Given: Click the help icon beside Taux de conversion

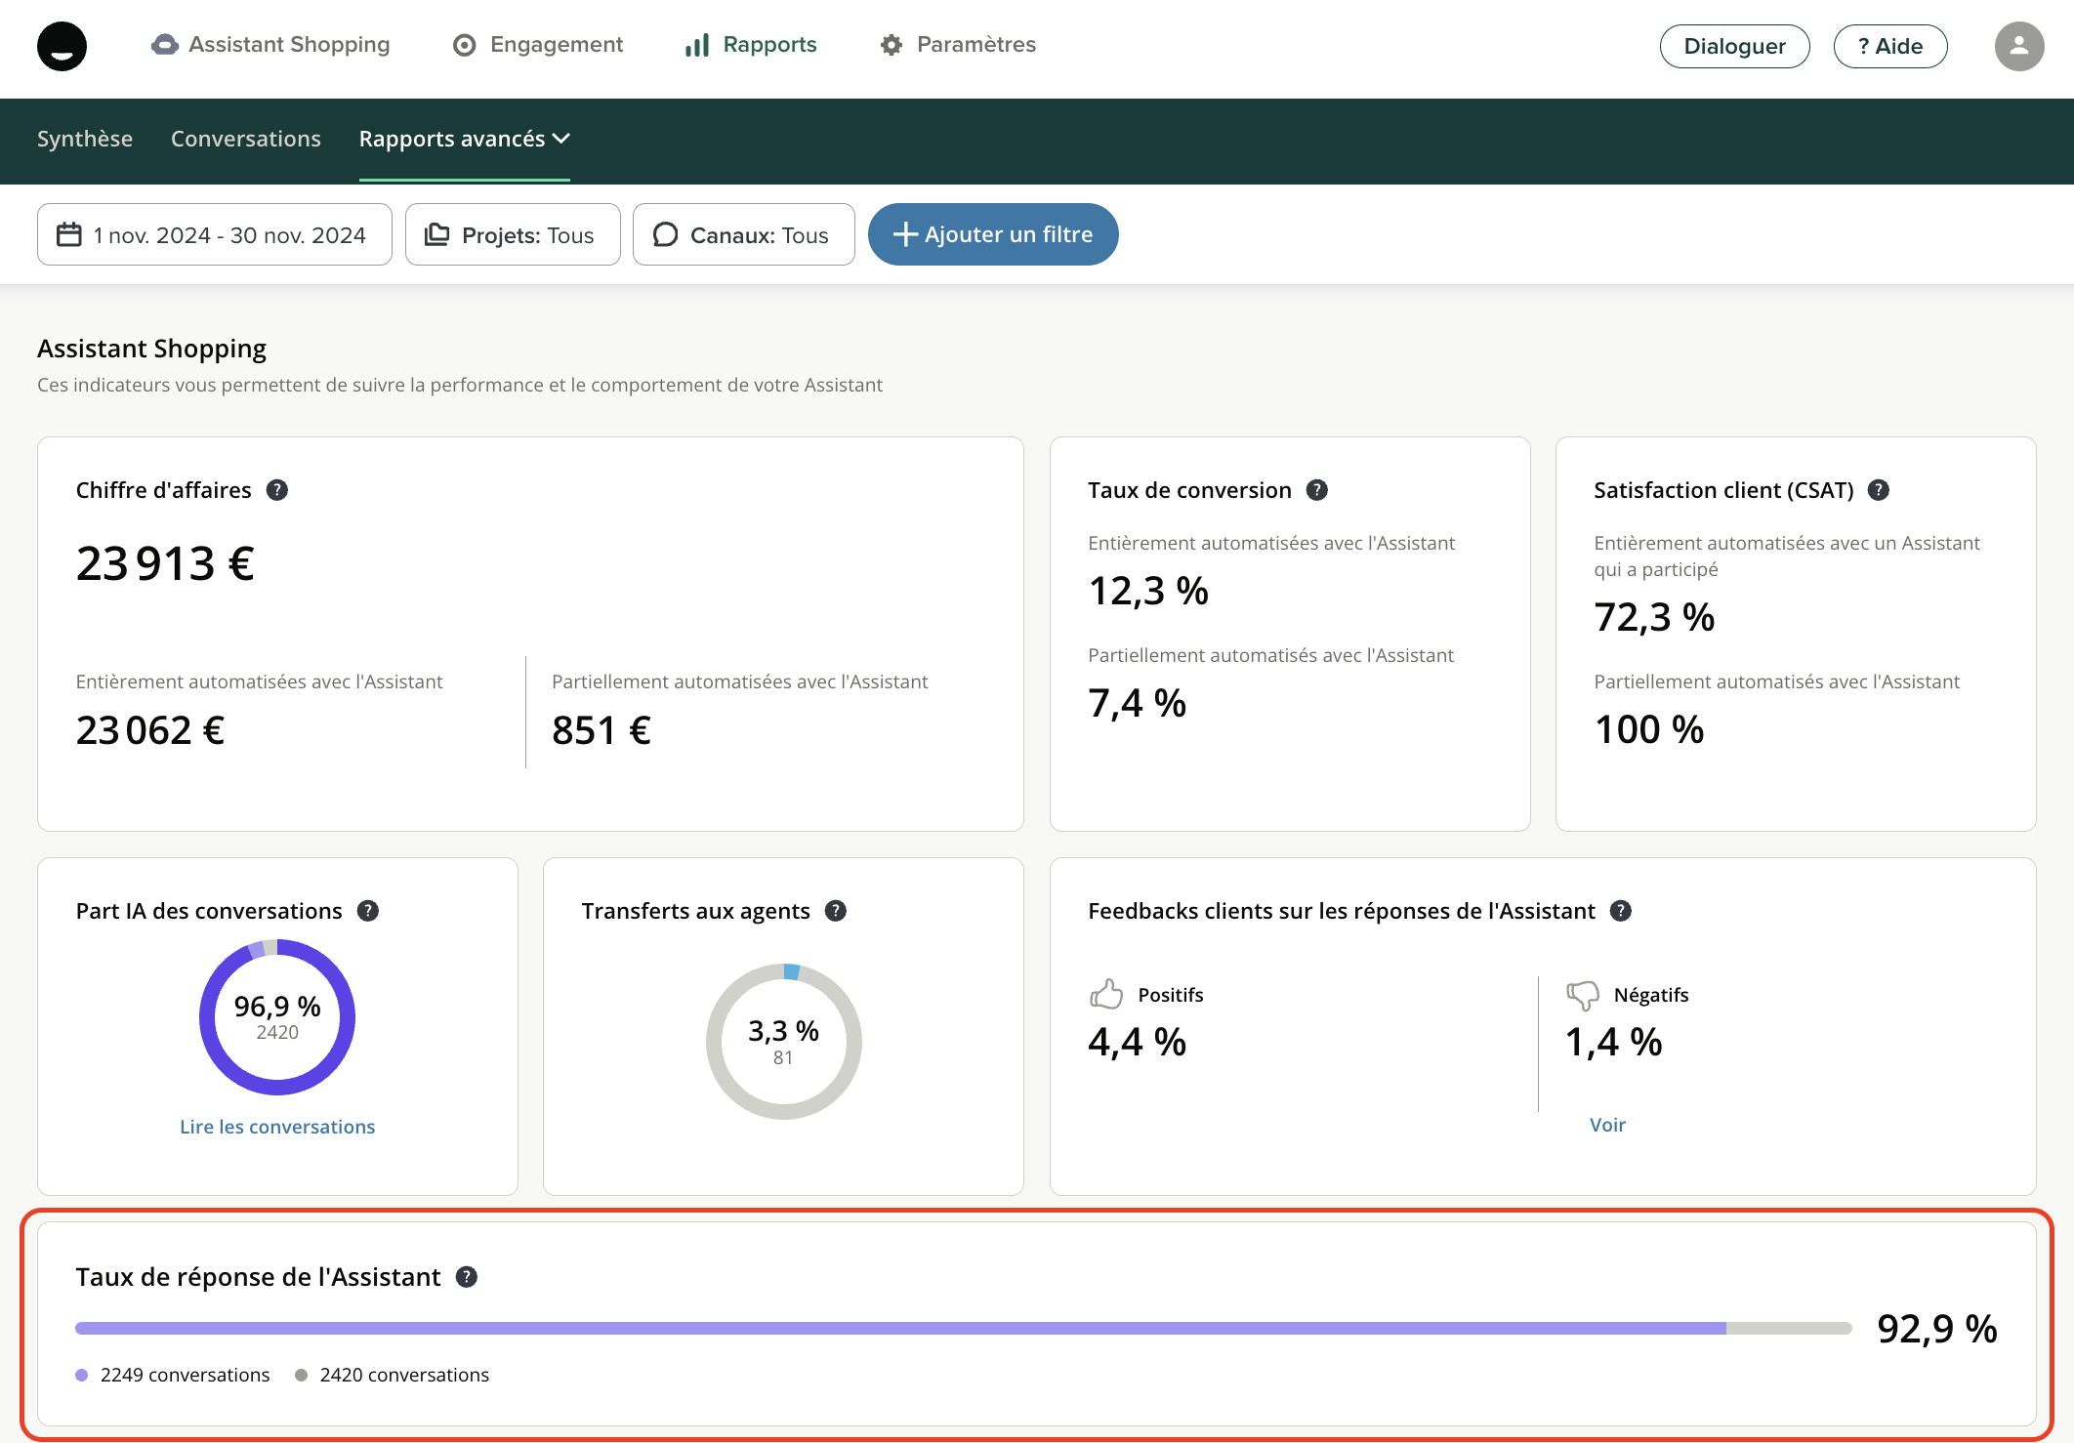Looking at the screenshot, I should (1317, 490).
